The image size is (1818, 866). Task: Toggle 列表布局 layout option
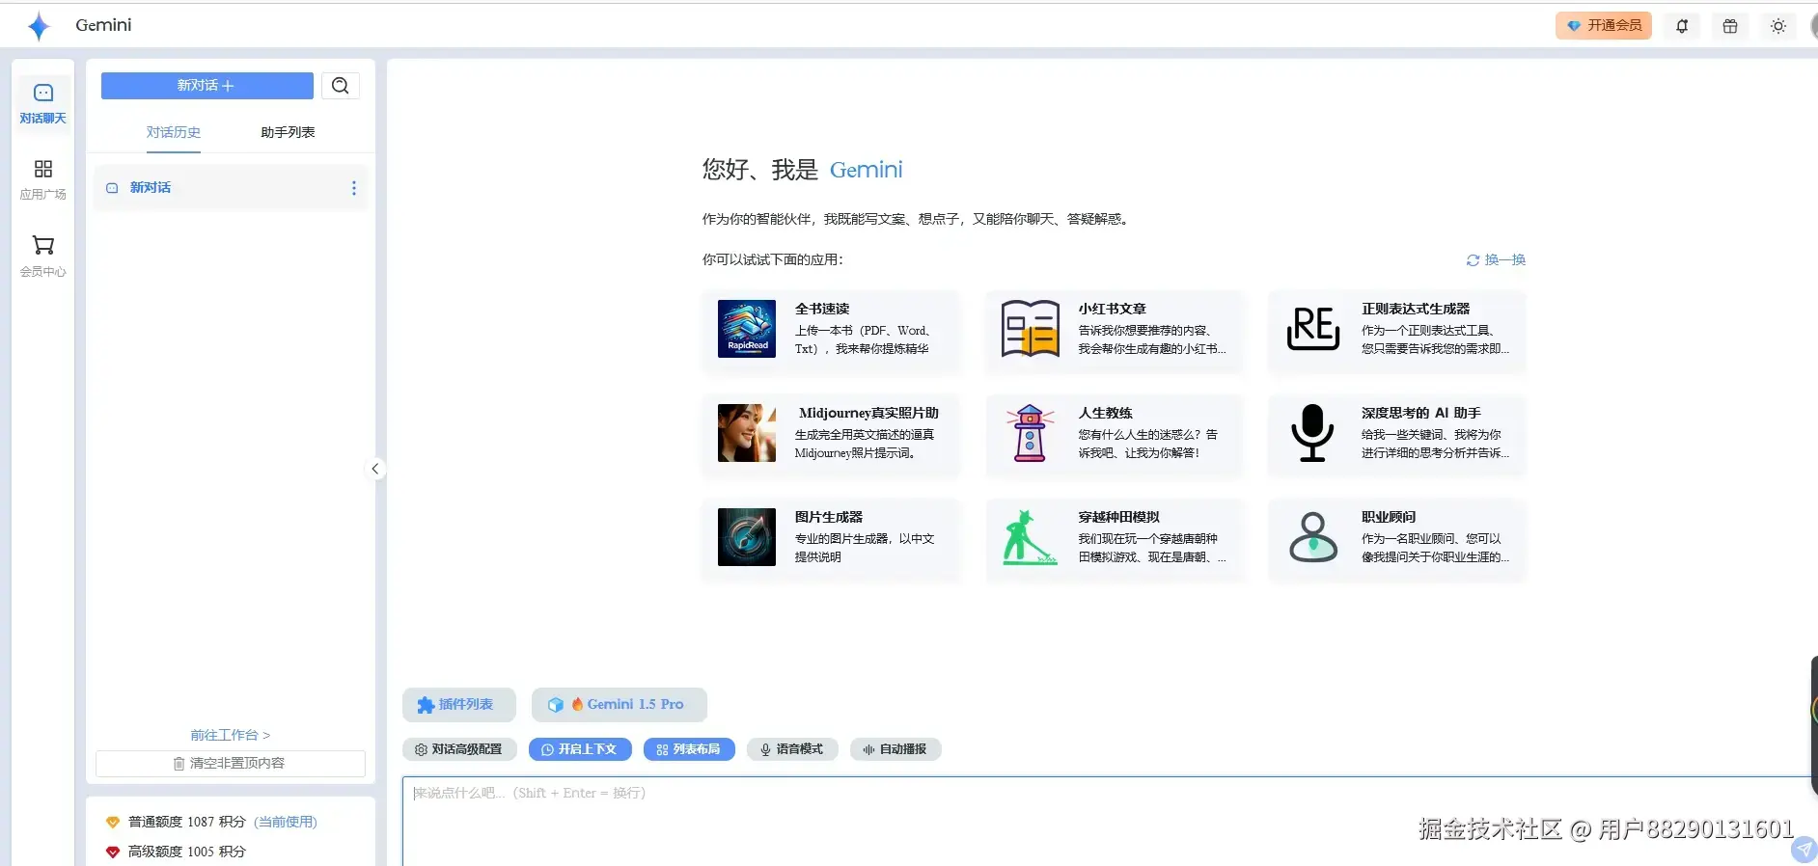(689, 749)
